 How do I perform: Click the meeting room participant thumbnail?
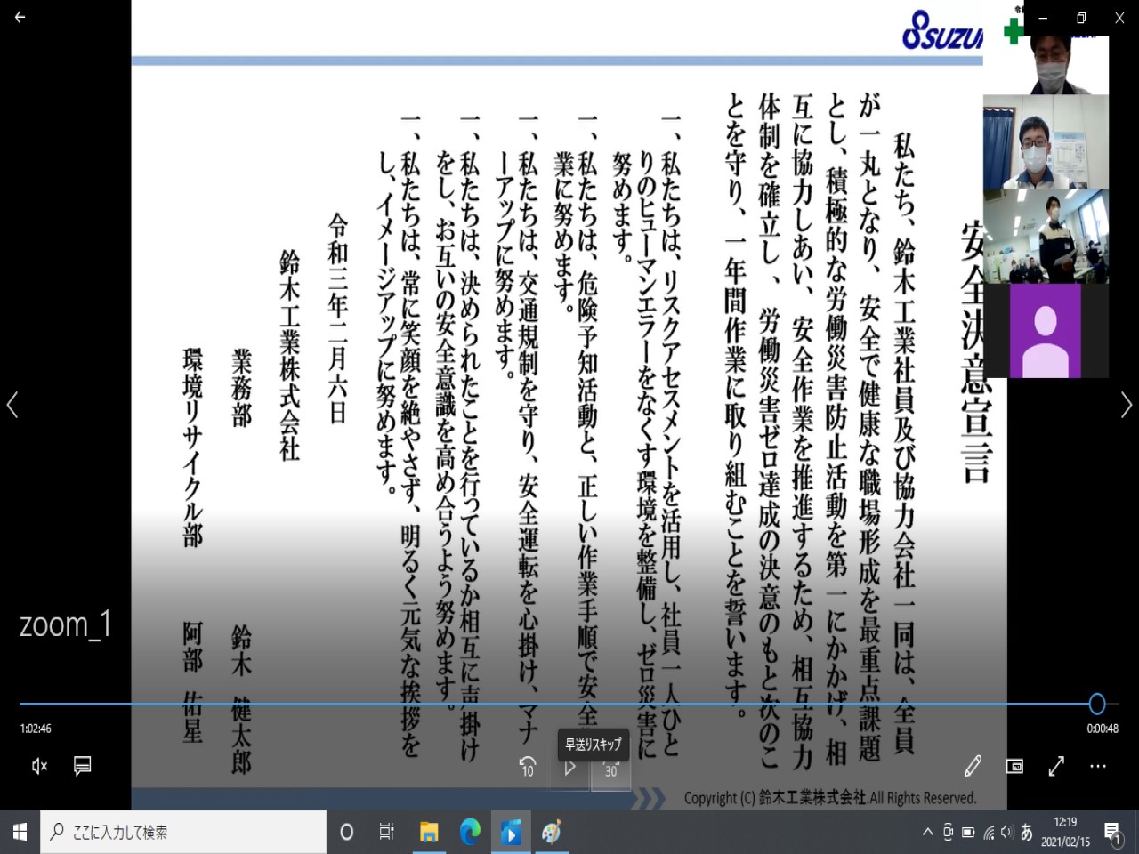[x=1046, y=237]
